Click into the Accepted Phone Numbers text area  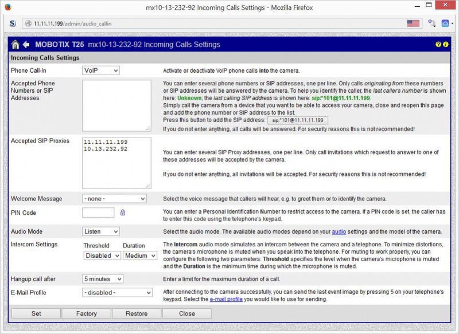116,105
